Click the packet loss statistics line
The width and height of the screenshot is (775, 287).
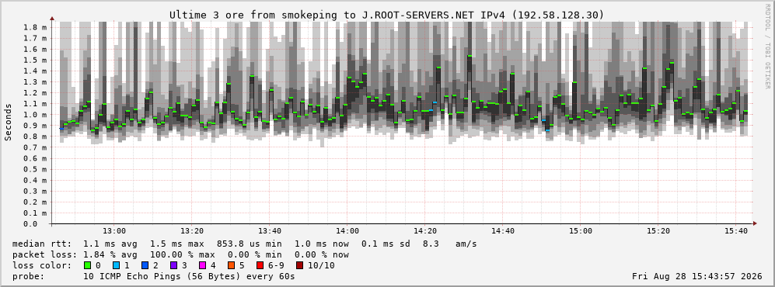click(180, 254)
